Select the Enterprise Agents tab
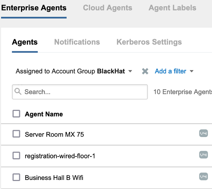 tap(34, 8)
